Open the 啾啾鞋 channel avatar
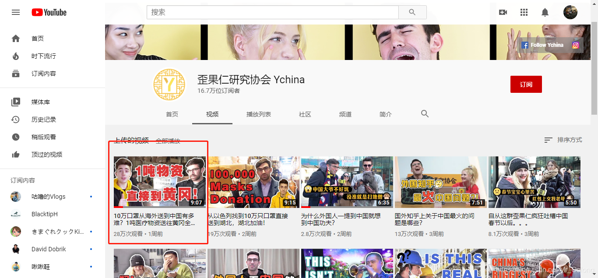Screen dimensions: 598x278 point(16,267)
